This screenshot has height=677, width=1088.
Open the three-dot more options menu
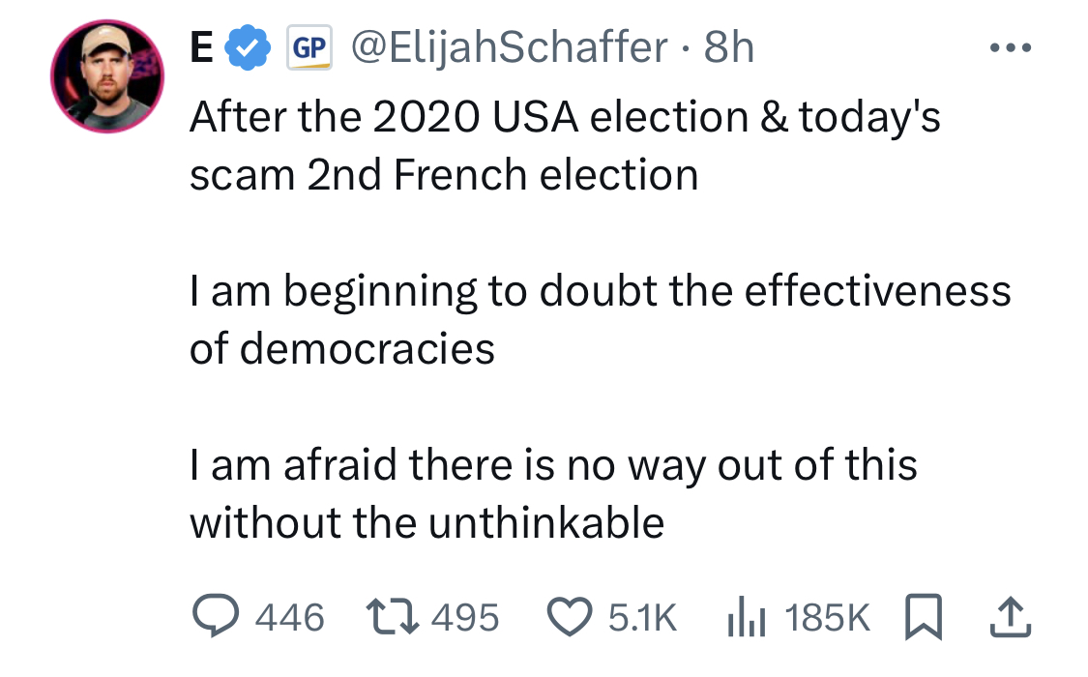point(1011,47)
